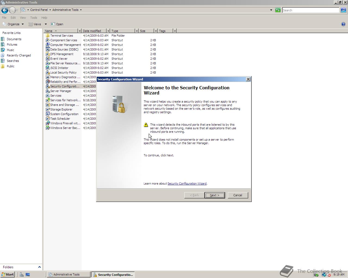Expand the address bar history dropdown
The height and width of the screenshot is (278, 348).
pos(271,10)
